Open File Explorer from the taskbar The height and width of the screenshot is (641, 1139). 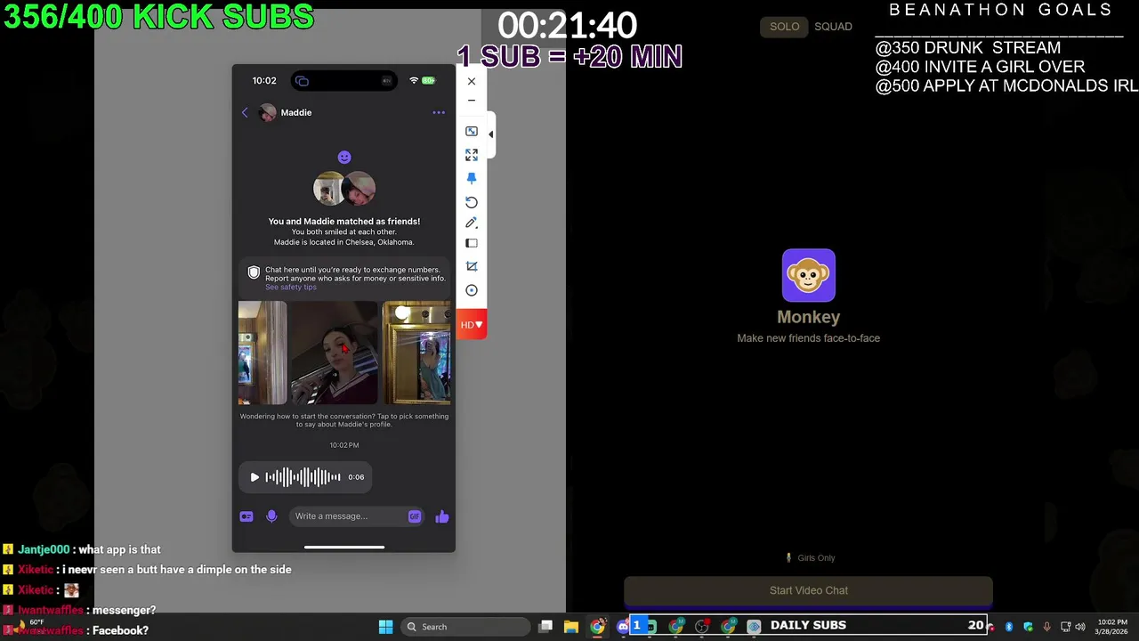pyautogui.click(x=571, y=627)
